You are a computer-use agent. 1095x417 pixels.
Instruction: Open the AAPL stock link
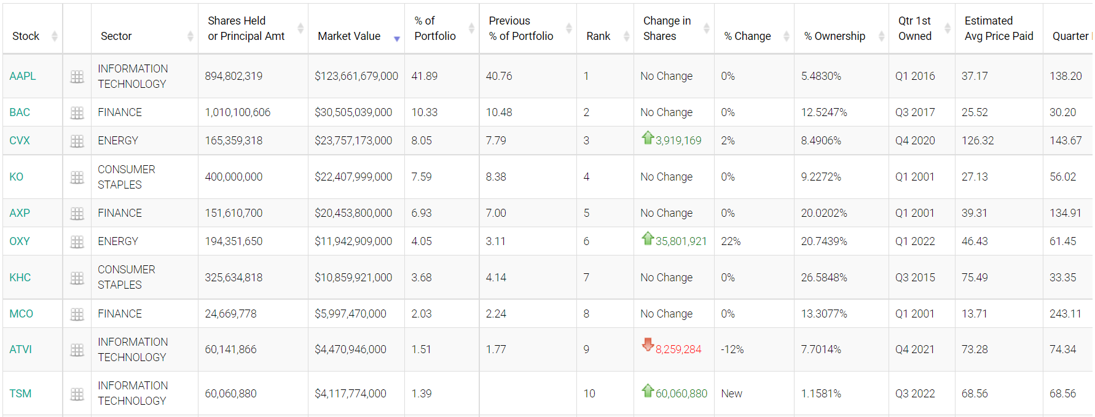pyautogui.click(x=23, y=76)
